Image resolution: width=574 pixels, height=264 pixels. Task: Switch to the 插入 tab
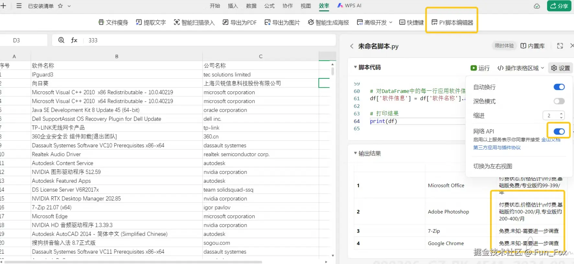[x=233, y=6]
